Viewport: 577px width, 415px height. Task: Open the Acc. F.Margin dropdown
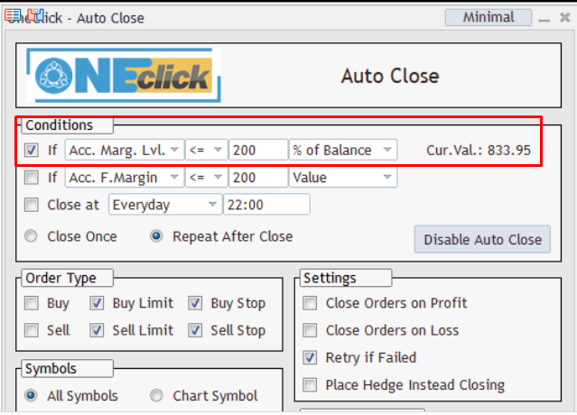125,177
